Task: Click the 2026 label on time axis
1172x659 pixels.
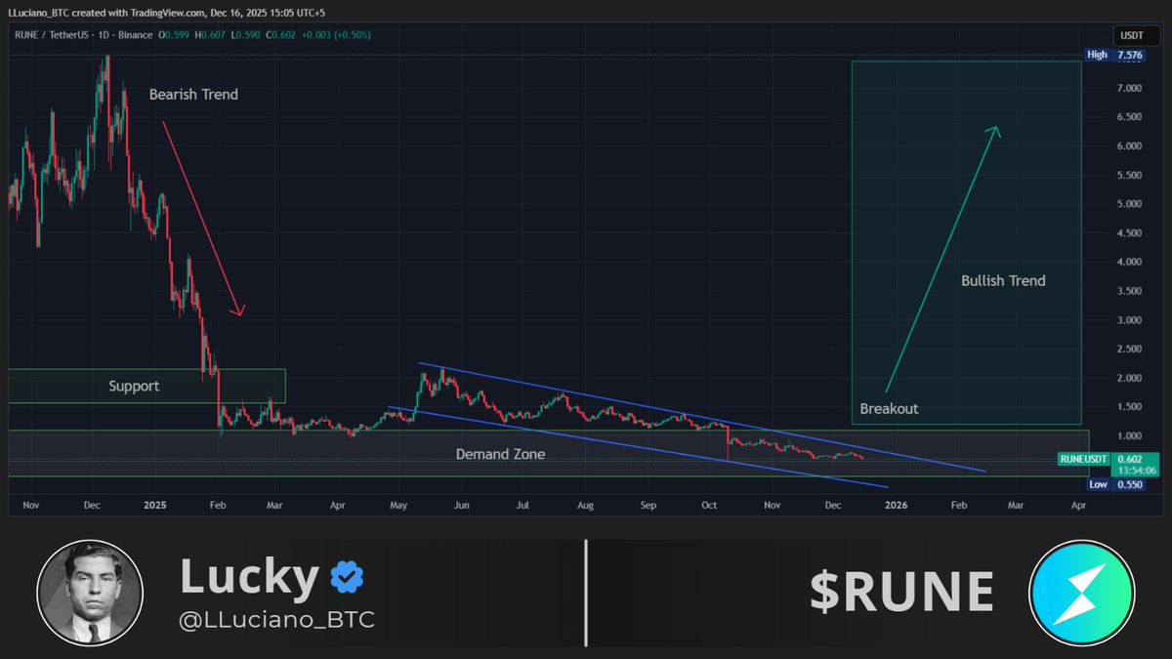Action: click(x=898, y=507)
